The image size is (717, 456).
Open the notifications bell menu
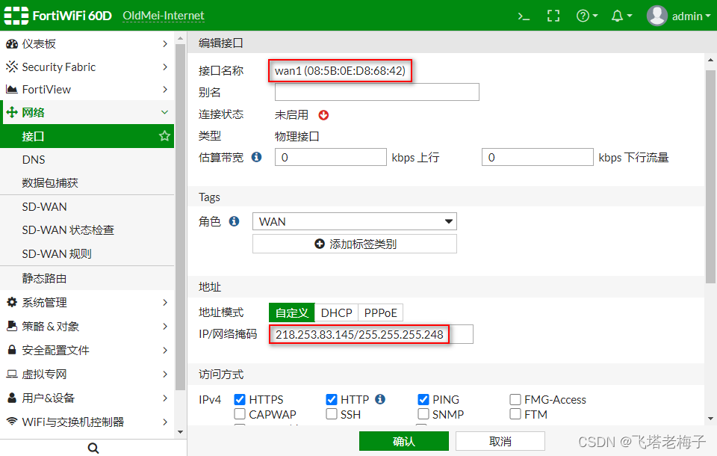click(621, 16)
